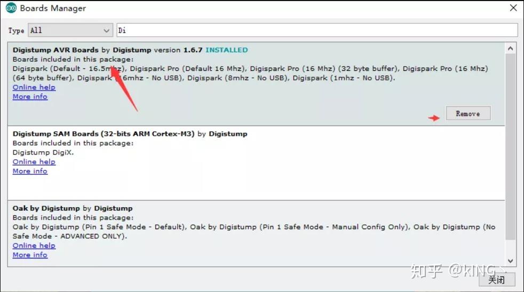Open More info for Oak by Digistump
Viewport: 524px width, 292px height.
pyautogui.click(x=30, y=255)
